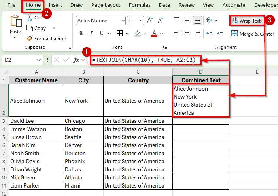Expand the Underline style arrow
278x196 pixels.
click(x=109, y=34)
